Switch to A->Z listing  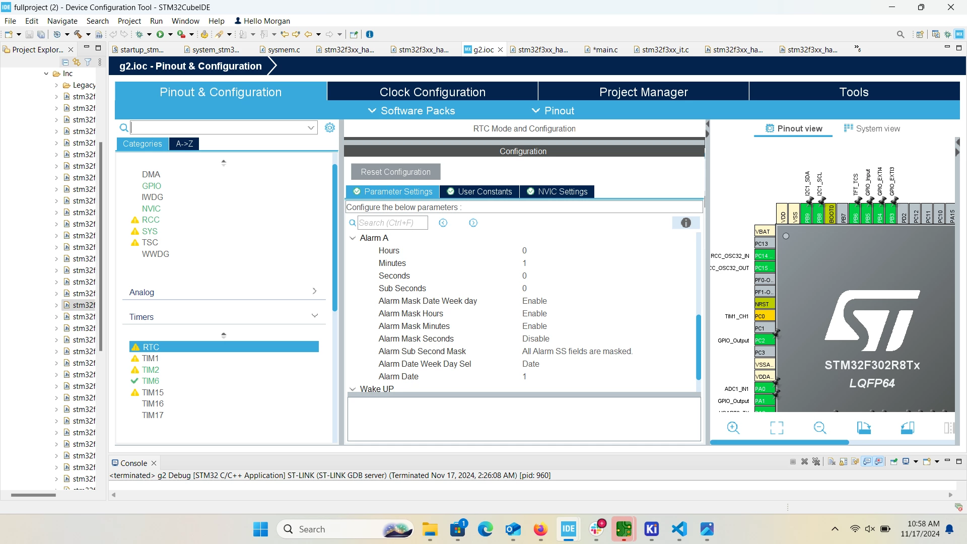[184, 144]
